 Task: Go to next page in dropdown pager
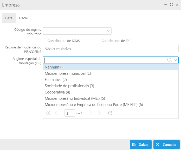(x=91, y=113)
